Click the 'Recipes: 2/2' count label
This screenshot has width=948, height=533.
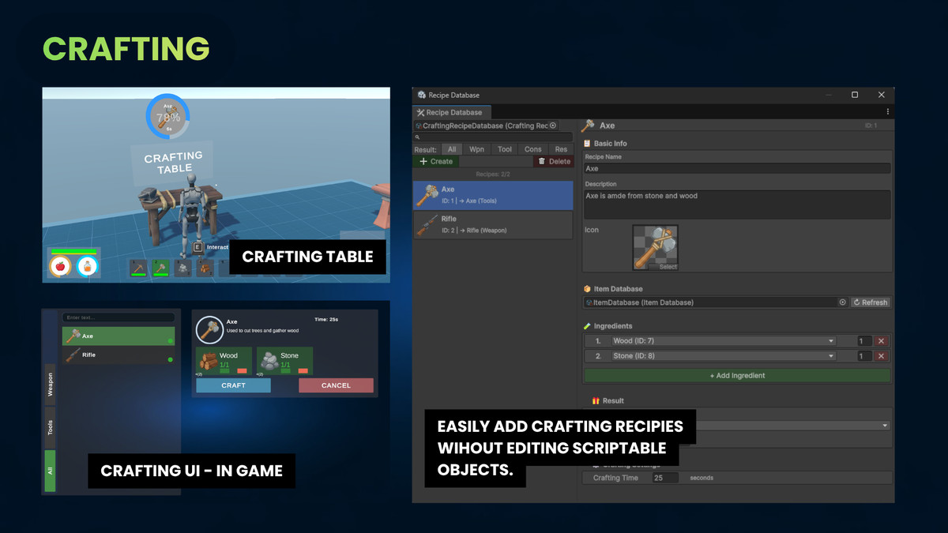coord(493,174)
